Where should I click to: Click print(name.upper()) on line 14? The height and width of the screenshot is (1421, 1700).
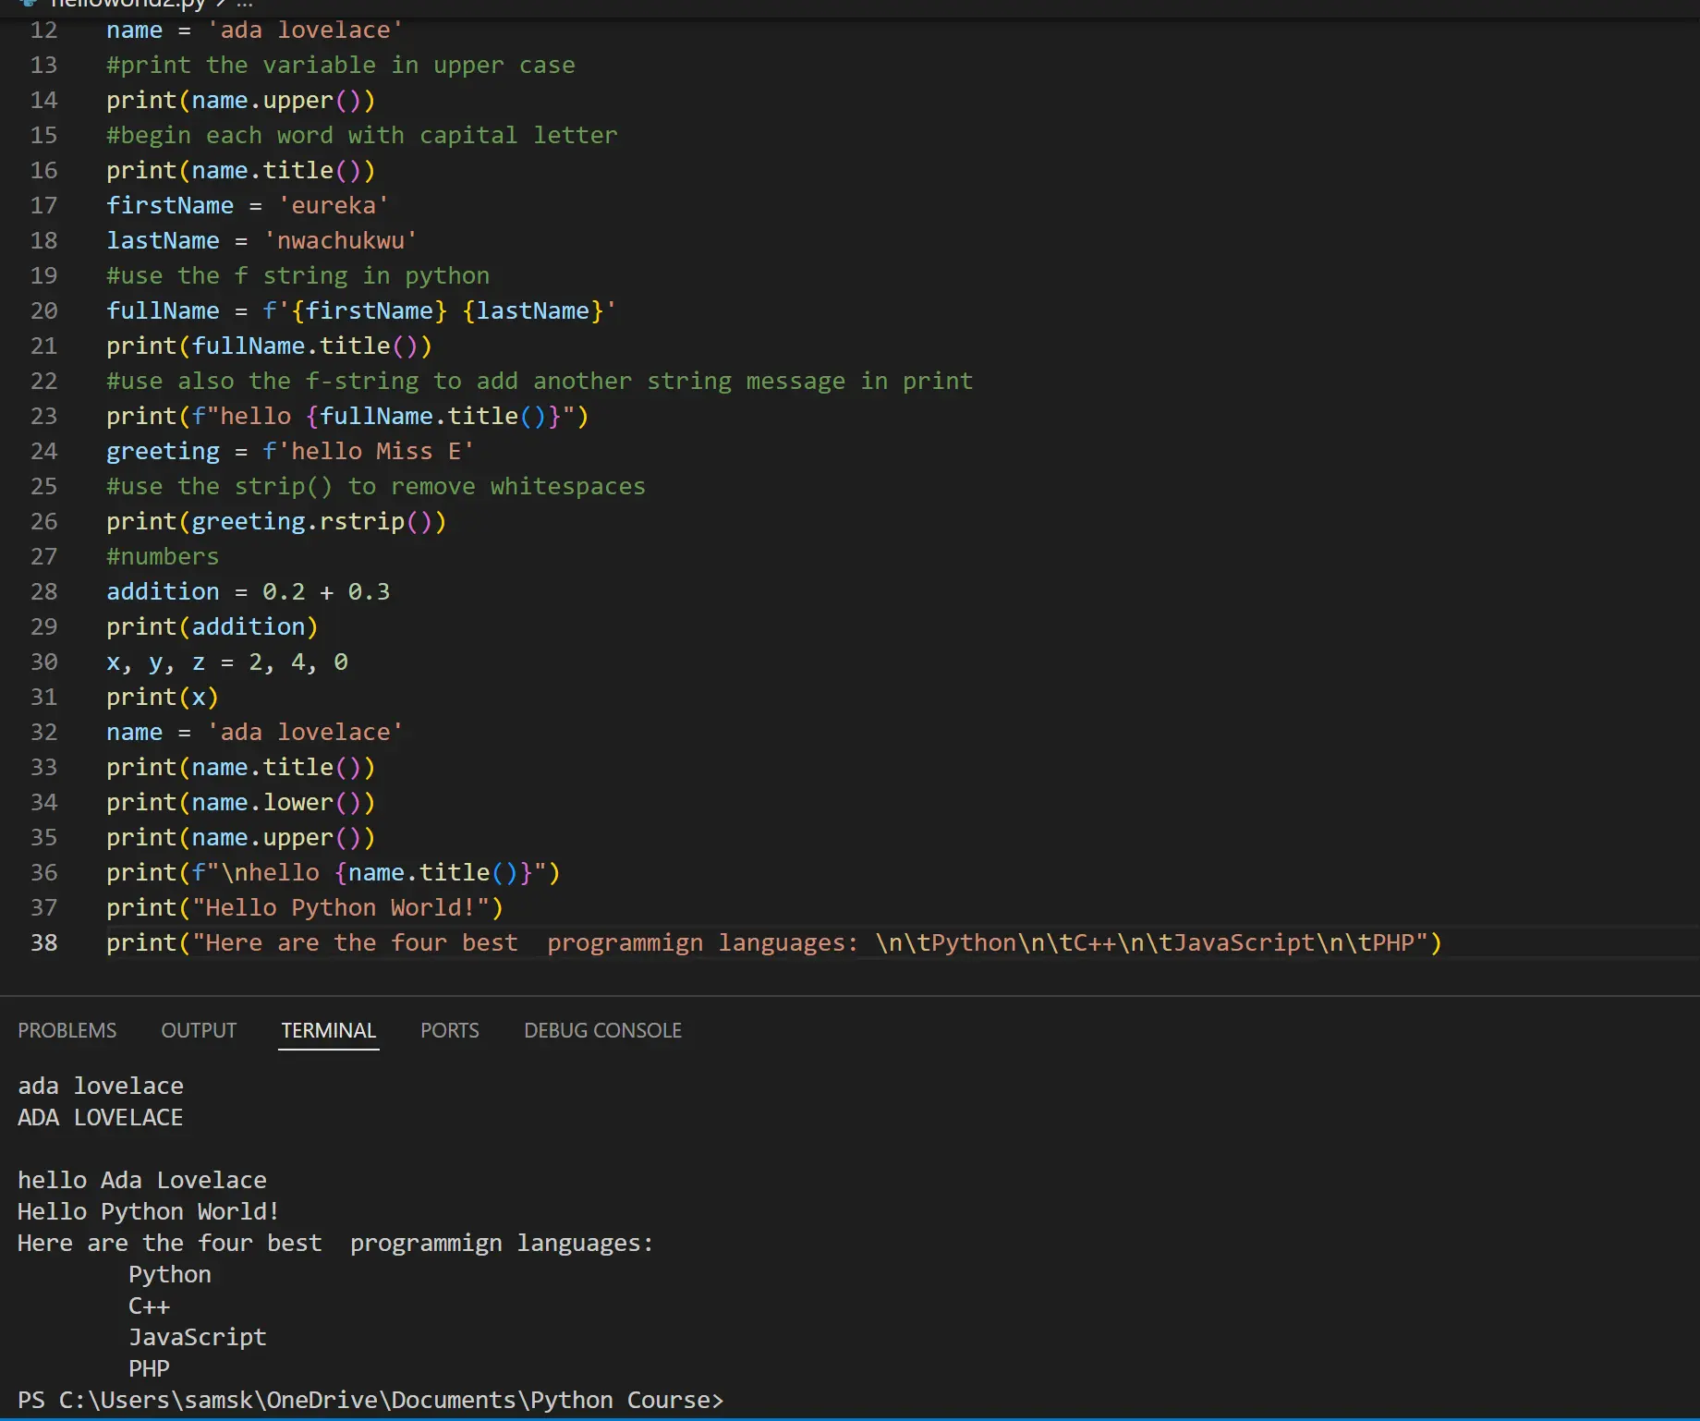tap(240, 100)
